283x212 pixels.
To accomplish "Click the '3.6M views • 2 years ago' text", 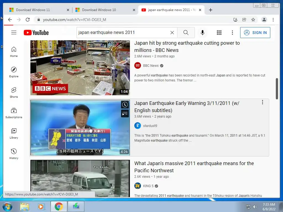I will (153, 116).
